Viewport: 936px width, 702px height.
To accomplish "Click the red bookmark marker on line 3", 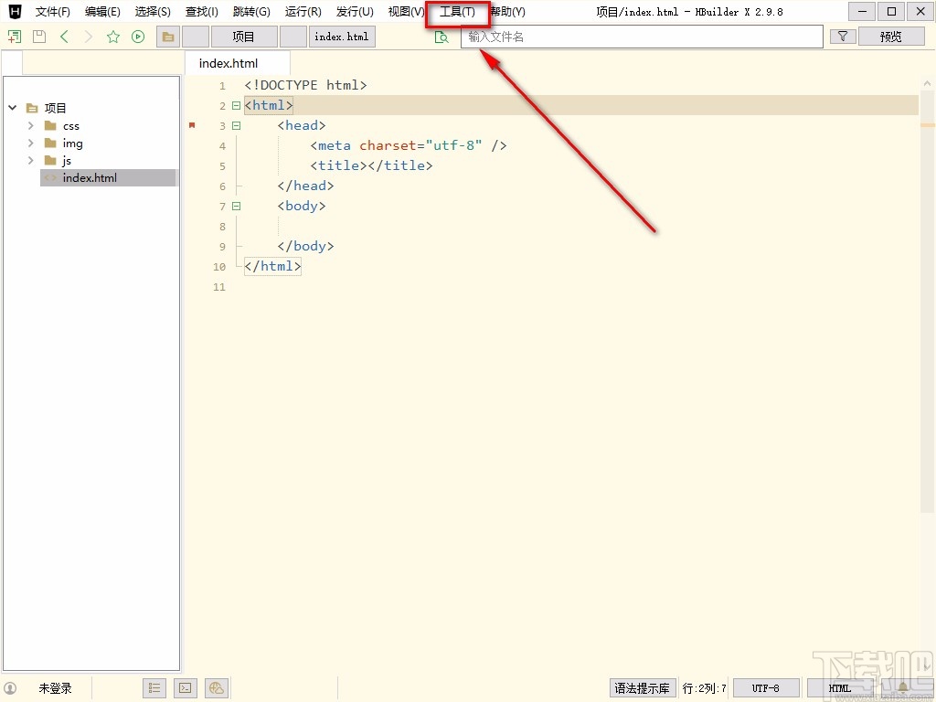I will (192, 125).
